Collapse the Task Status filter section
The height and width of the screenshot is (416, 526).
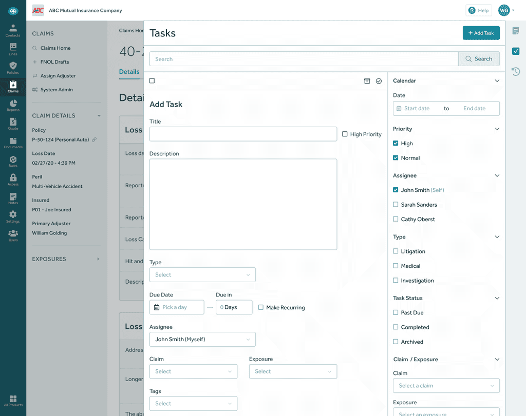pyautogui.click(x=497, y=298)
